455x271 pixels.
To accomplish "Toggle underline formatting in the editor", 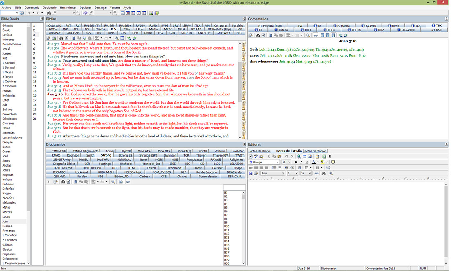I will click(x=306, y=162).
